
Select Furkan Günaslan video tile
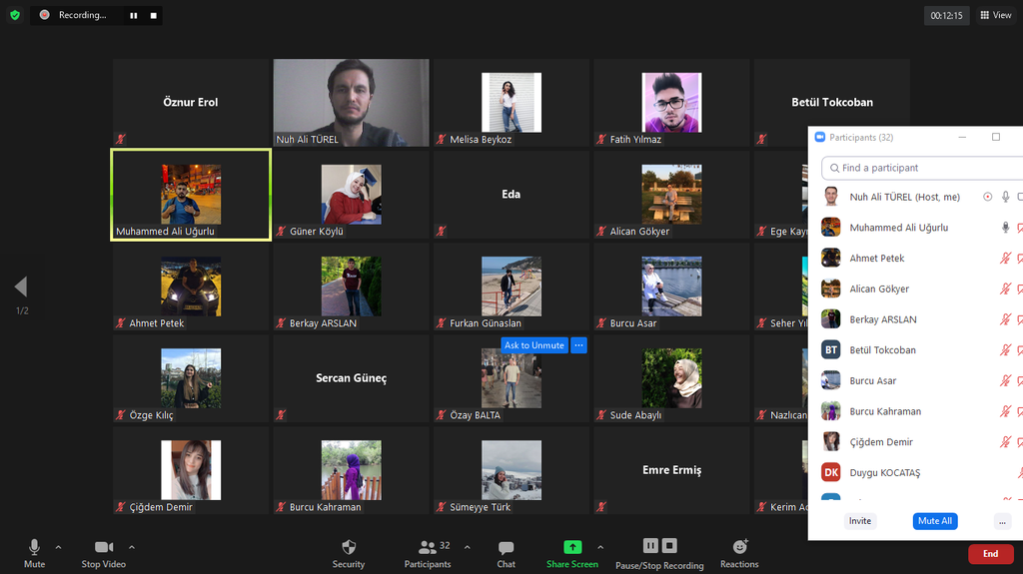click(x=511, y=287)
